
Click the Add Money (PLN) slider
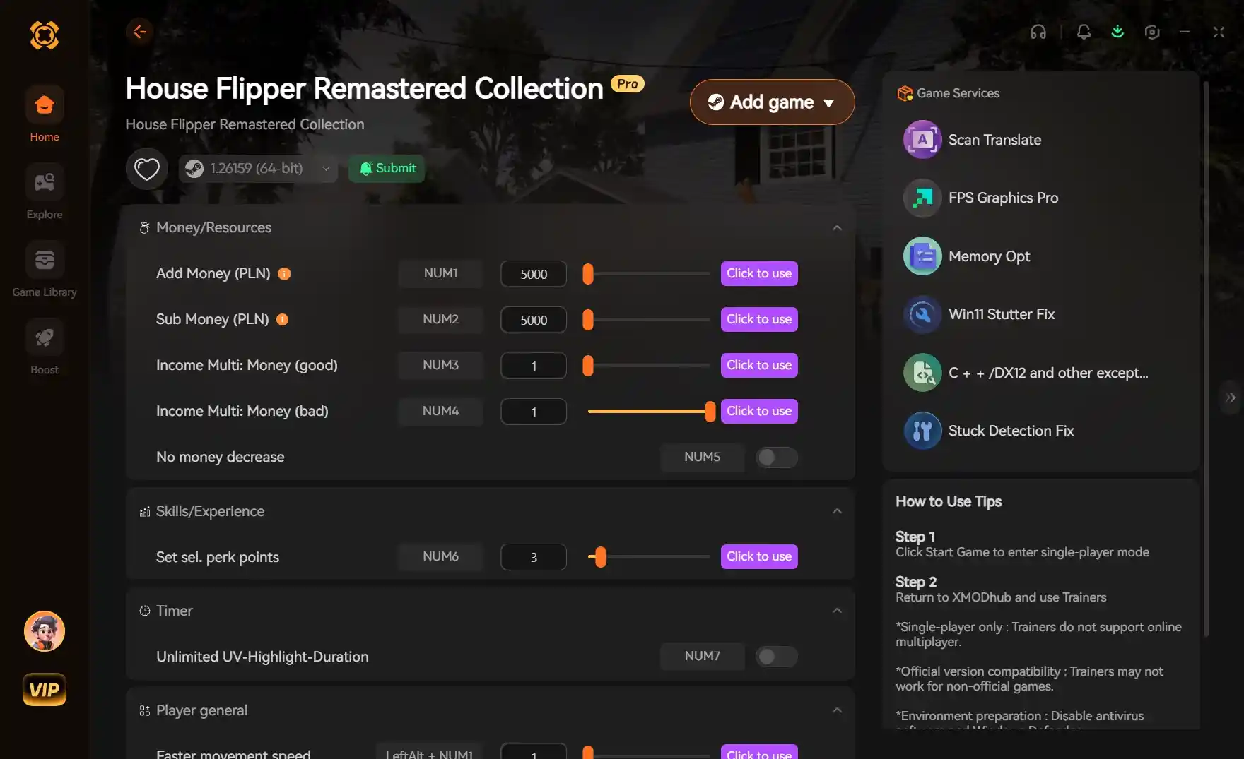(648, 273)
